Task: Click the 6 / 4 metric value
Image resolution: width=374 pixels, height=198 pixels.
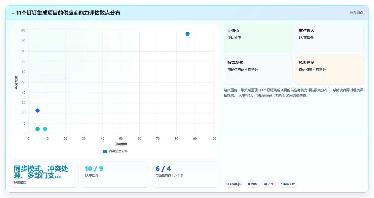Action: (163, 169)
